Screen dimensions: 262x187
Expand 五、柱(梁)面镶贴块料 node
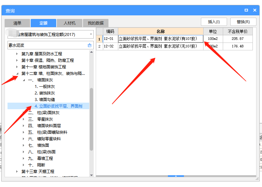pos(24,132)
